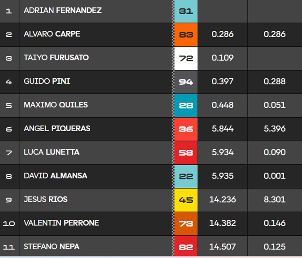Click the grey number 94 badge
Image resolution: width=302 pixels, height=258 pixels.
point(186,82)
